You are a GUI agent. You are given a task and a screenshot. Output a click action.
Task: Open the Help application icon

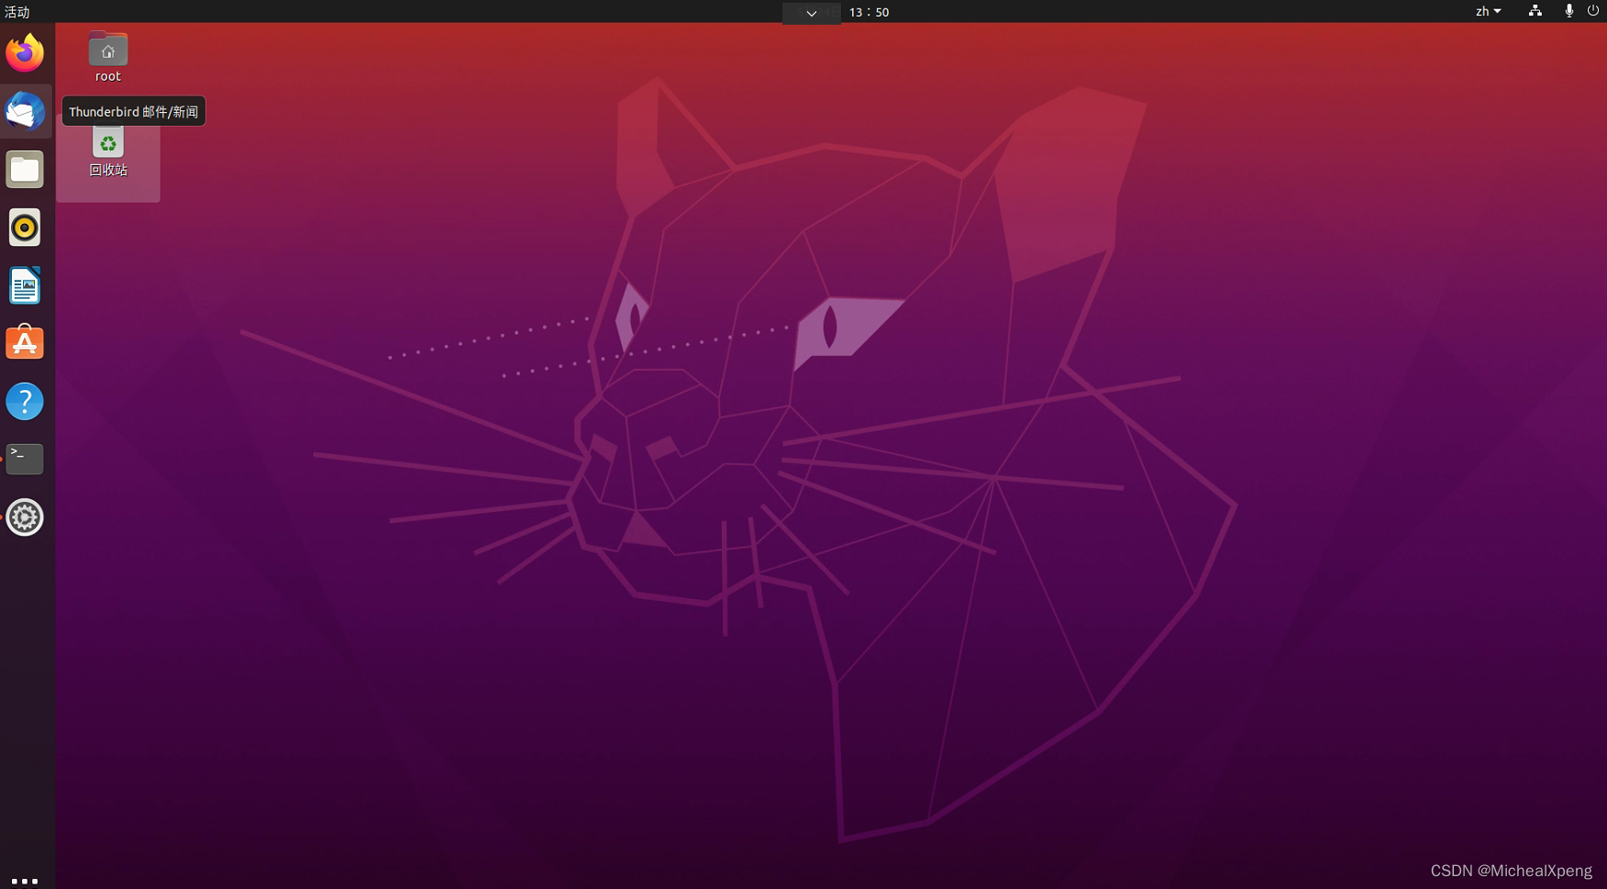(24, 401)
